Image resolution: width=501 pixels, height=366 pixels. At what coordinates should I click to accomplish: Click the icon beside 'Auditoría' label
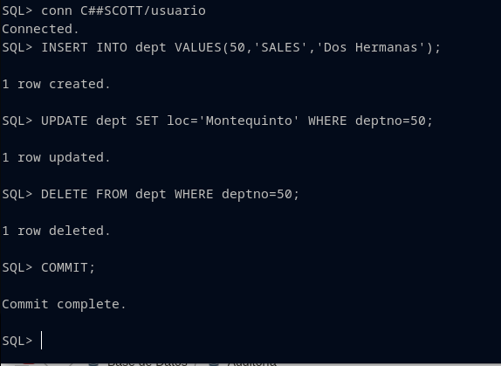(x=213, y=364)
